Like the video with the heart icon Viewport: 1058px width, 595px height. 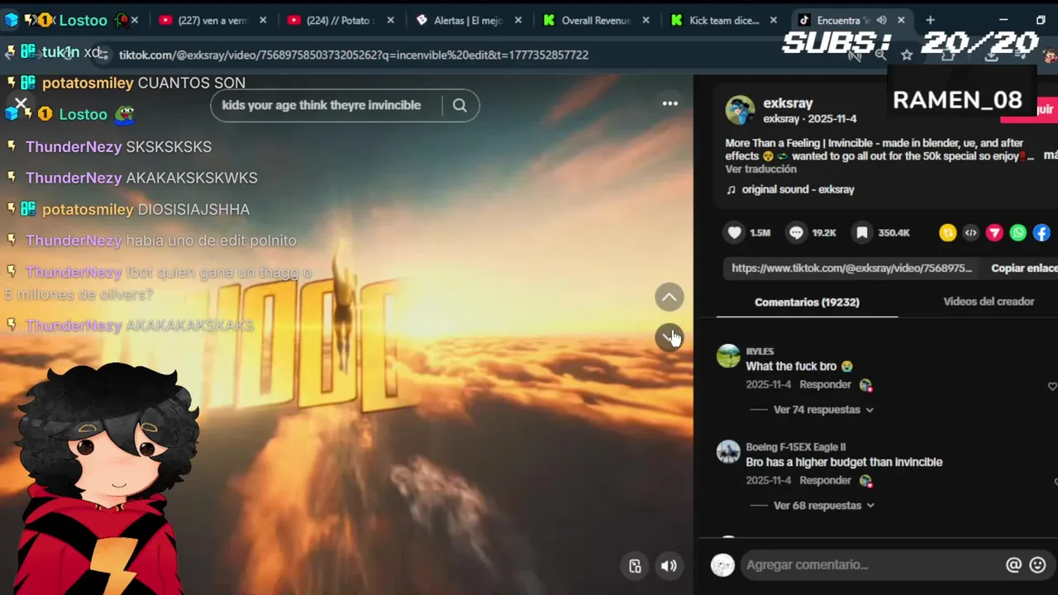click(734, 233)
